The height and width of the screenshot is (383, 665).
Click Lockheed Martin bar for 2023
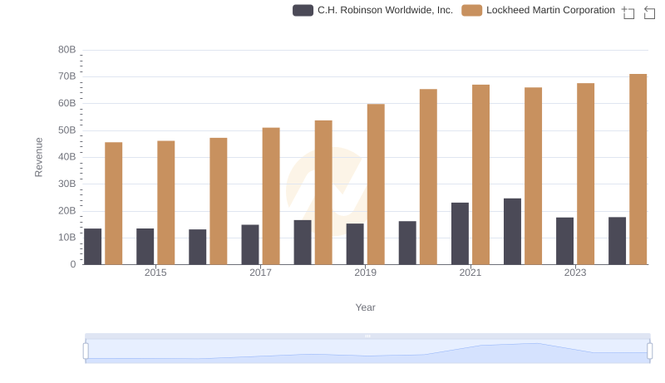(x=586, y=174)
